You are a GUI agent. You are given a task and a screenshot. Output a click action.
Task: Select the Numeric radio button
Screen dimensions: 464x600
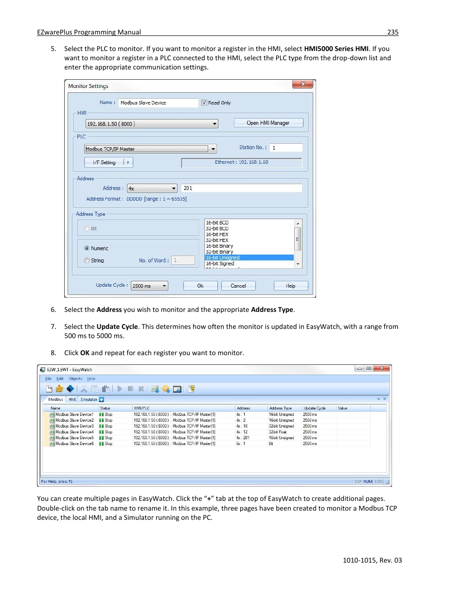[87, 248]
